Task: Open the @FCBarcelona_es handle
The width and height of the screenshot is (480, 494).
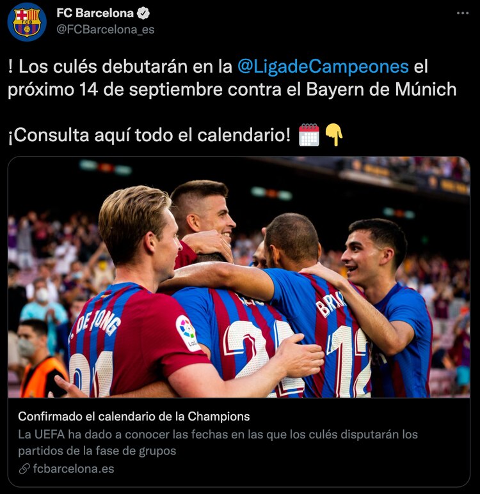Action: [106, 29]
